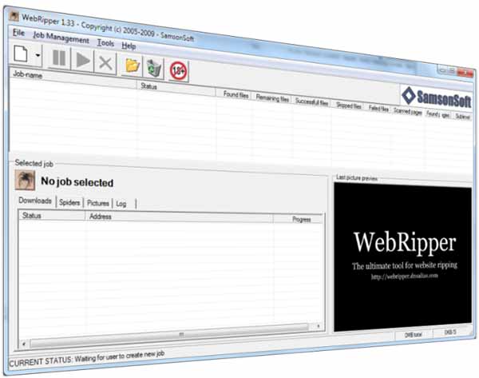Toggle the 18+ filter icon
Viewport: 479px width, 378px height.
pyautogui.click(x=178, y=71)
